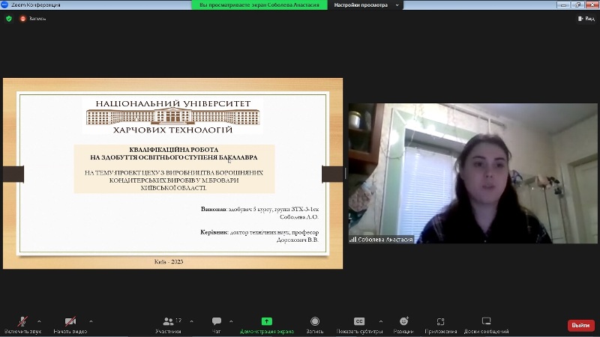This screenshot has width=600, height=337.
Task: Click the Запись record button
Action: coord(315,326)
